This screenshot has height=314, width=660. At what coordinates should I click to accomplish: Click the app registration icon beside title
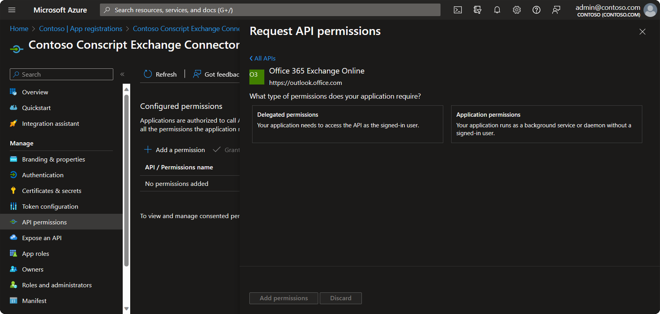point(17,49)
